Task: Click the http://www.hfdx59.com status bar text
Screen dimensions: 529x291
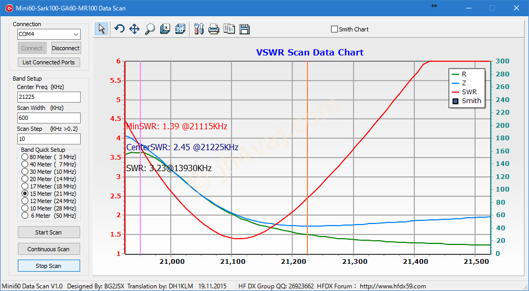Action: 393,286
